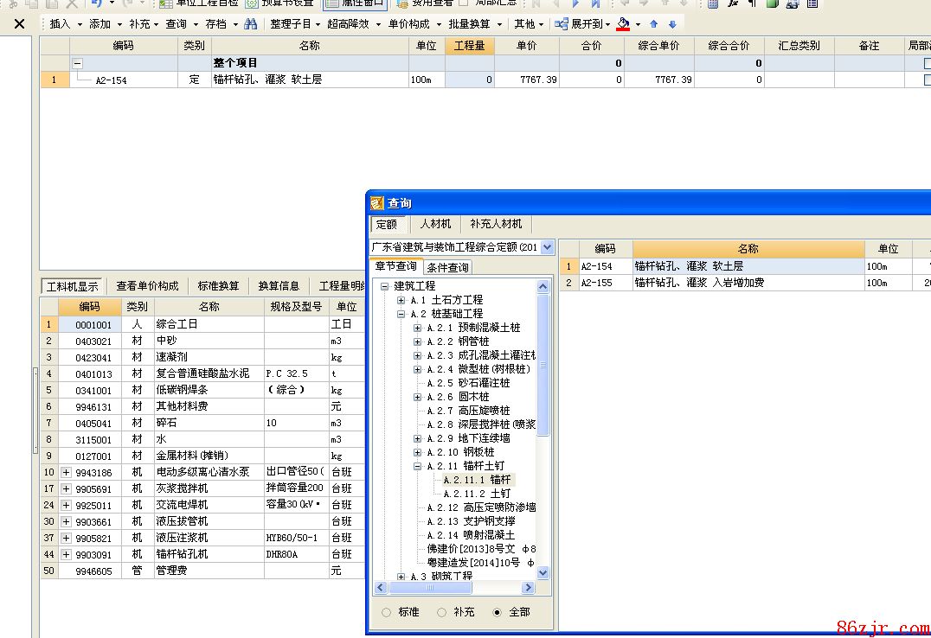Select the 全部 radio button

click(x=497, y=612)
